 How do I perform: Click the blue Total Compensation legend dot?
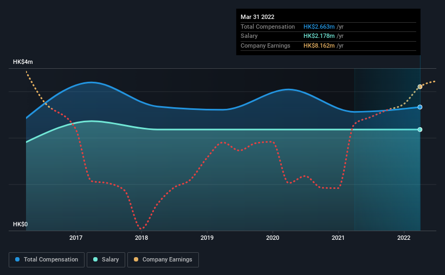point(17,259)
